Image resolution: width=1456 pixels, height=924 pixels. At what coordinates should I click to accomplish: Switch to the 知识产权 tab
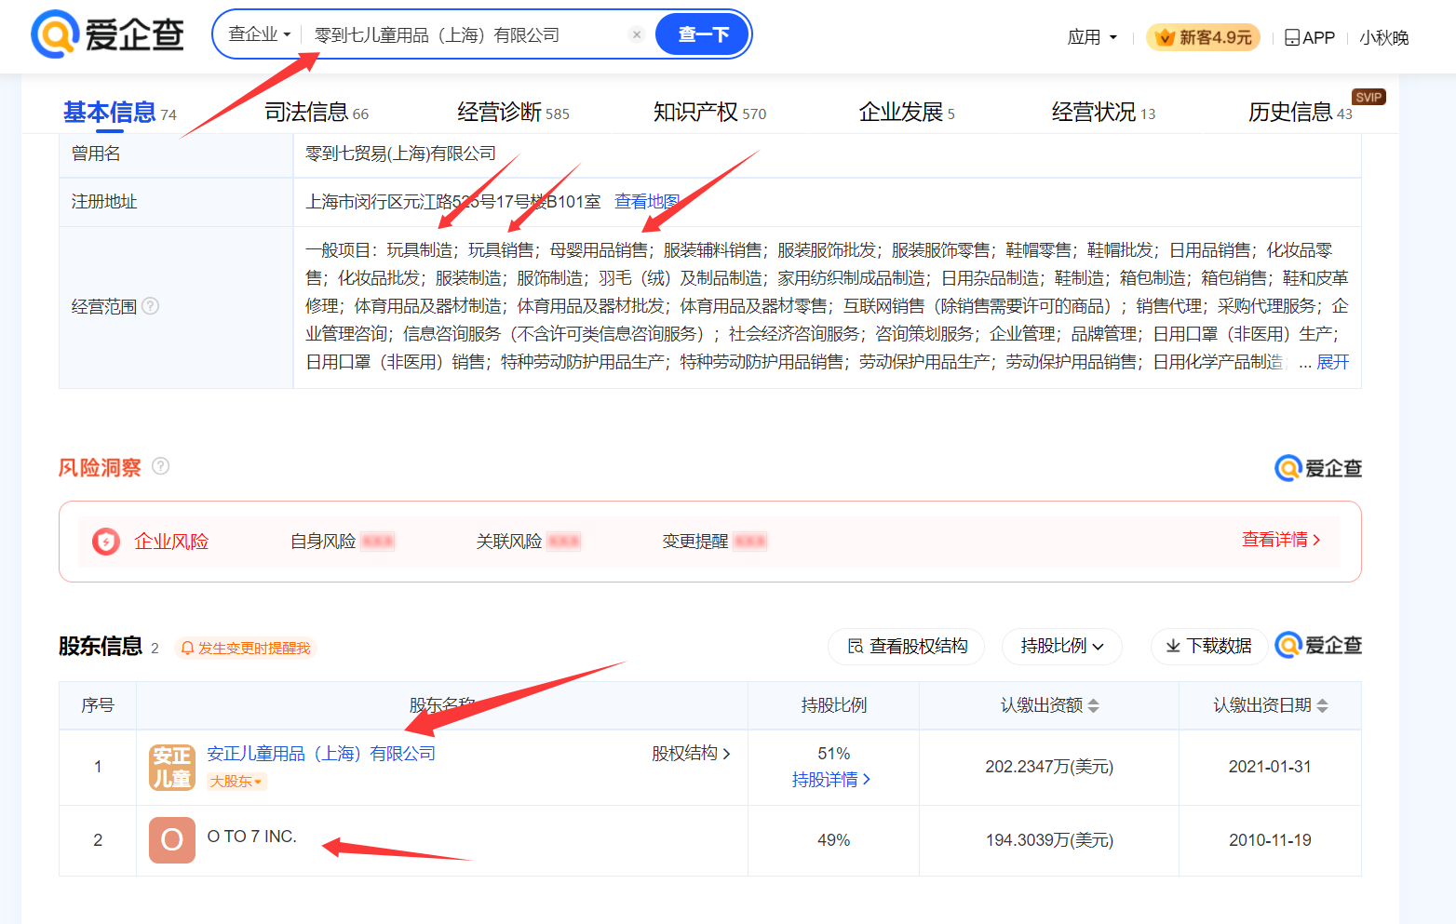click(x=709, y=113)
